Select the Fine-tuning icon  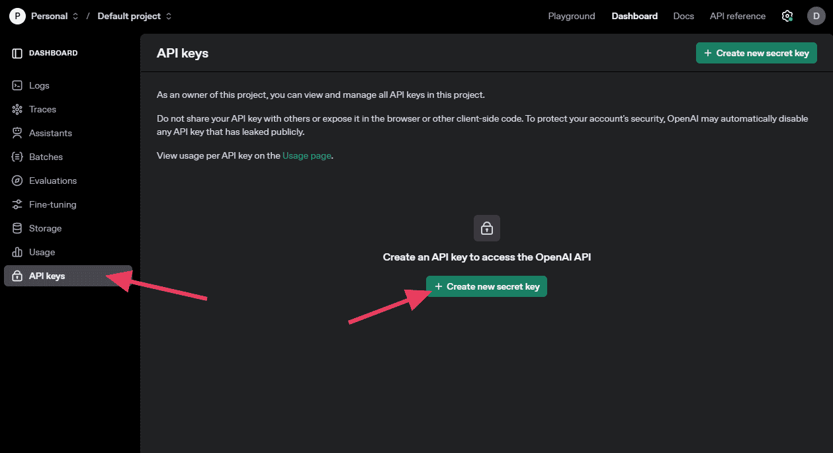(16, 204)
